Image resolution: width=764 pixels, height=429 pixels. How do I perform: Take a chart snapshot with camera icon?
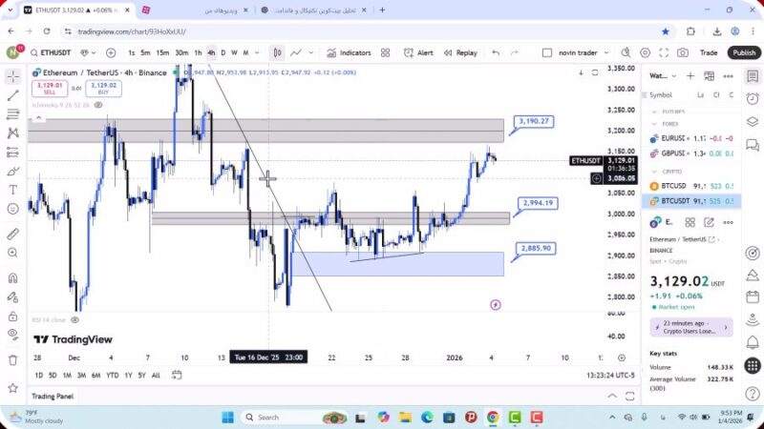tap(683, 53)
